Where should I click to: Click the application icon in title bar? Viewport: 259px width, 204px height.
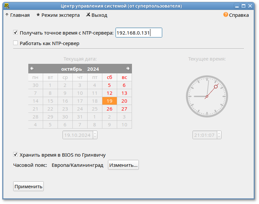pyautogui.click(x=7, y=6)
